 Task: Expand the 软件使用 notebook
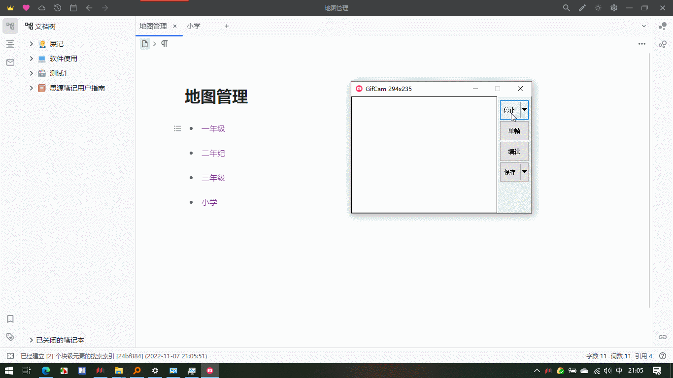click(32, 59)
